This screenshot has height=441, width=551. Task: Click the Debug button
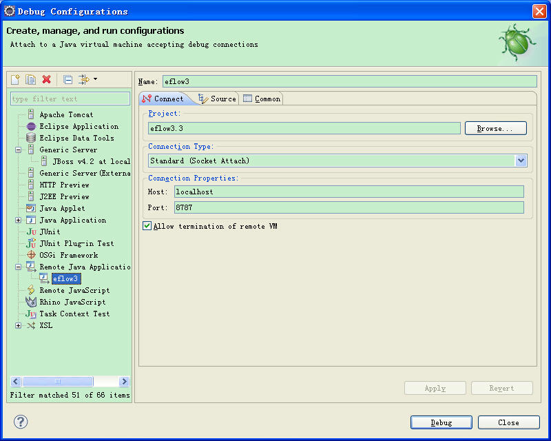click(441, 422)
